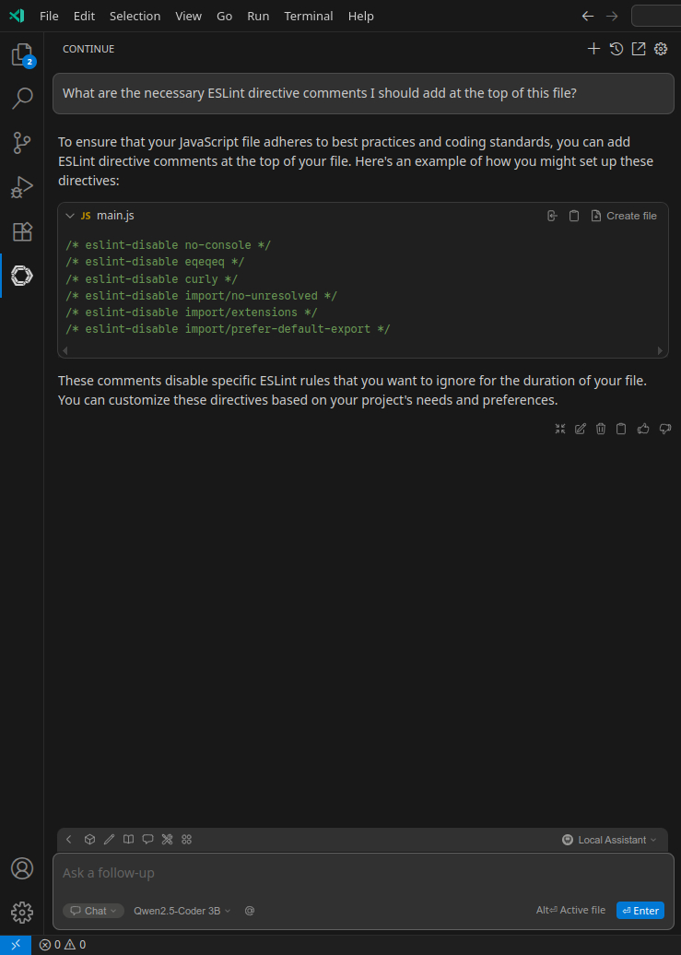This screenshot has width=681, height=955.
Task: Send message with the blue Enter button
Action: [x=640, y=911]
